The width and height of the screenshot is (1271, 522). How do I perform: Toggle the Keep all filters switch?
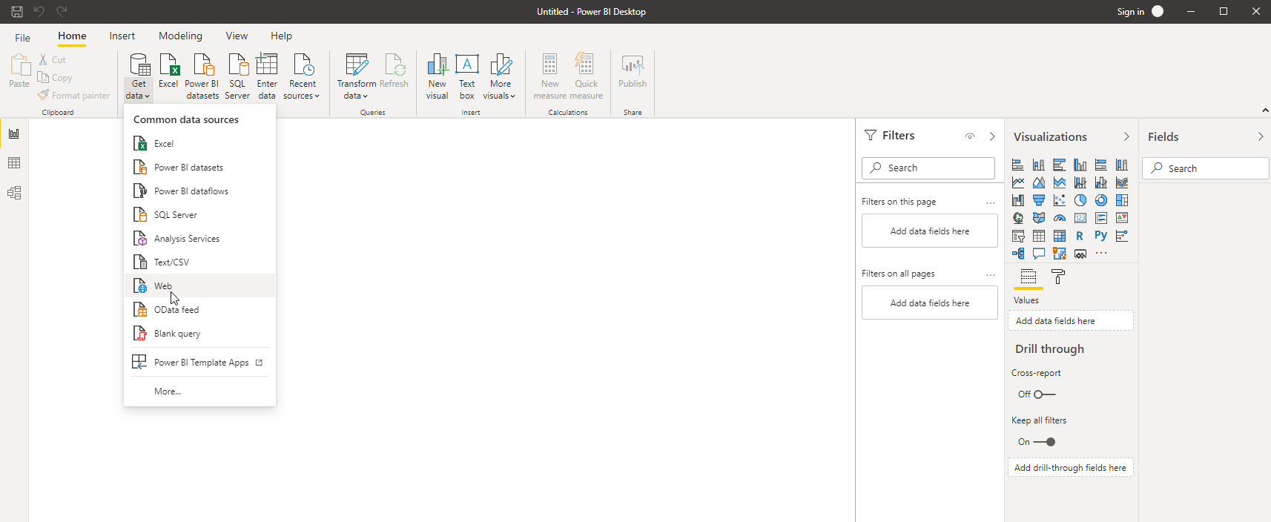tap(1044, 442)
